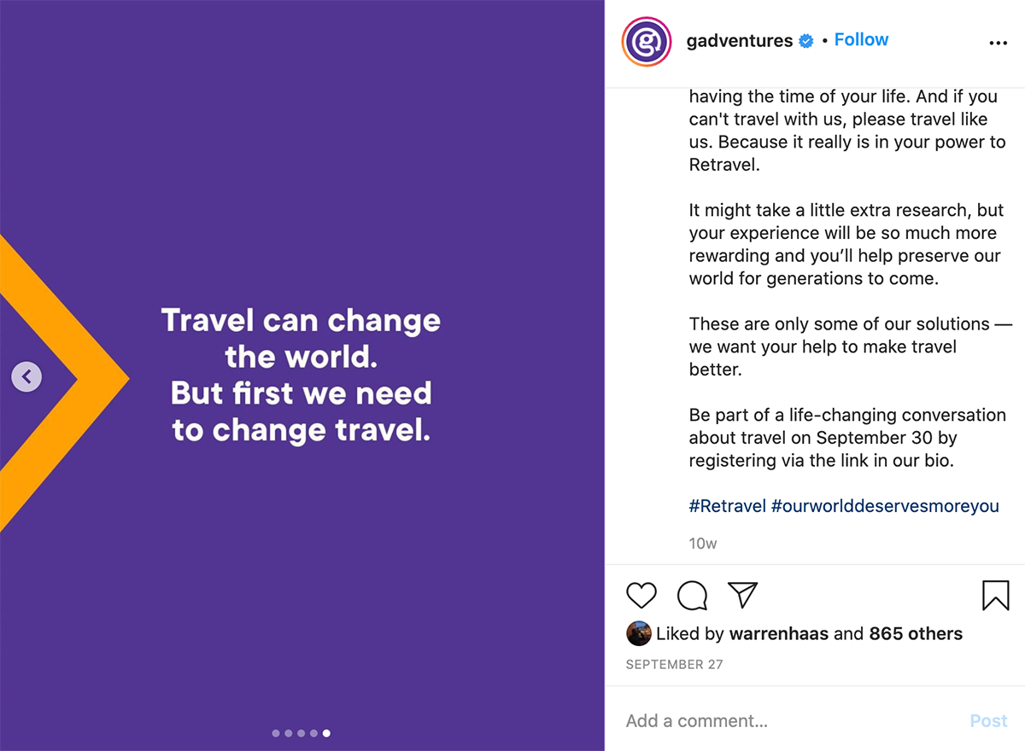Click the verified badge beside gadventures
This screenshot has width=1025, height=751.
pos(806,41)
